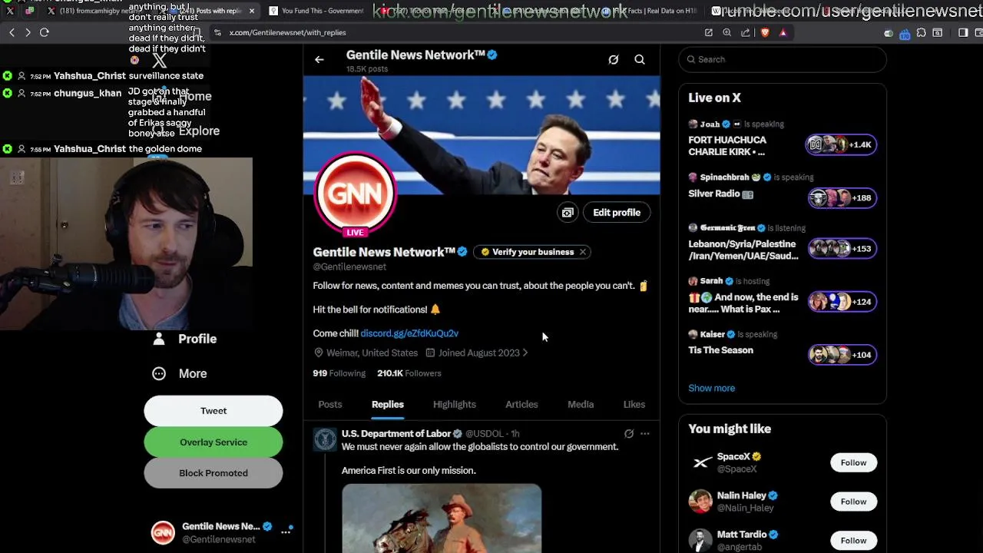Open the Likes tab
Screen dimensions: 983x553
(x=634, y=404)
